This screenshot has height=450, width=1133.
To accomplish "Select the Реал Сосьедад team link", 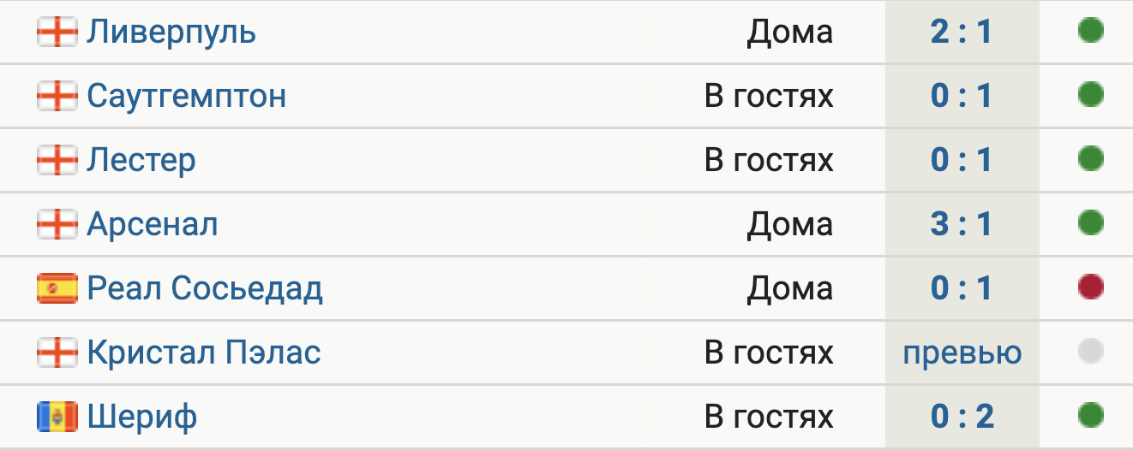I will (x=205, y=288).
